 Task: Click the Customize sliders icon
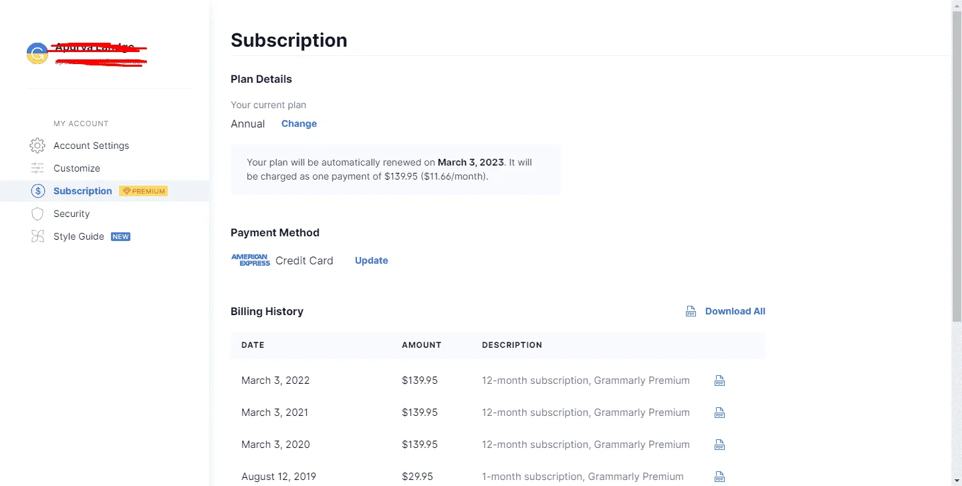tap(37, 168)
